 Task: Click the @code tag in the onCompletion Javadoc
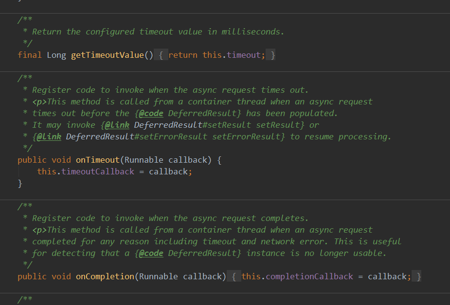151,253
